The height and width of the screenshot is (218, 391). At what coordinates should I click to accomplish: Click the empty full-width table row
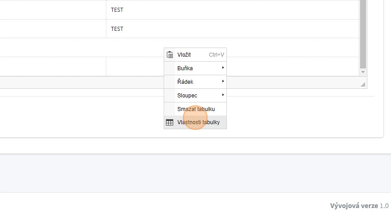[x=82, y=48]
